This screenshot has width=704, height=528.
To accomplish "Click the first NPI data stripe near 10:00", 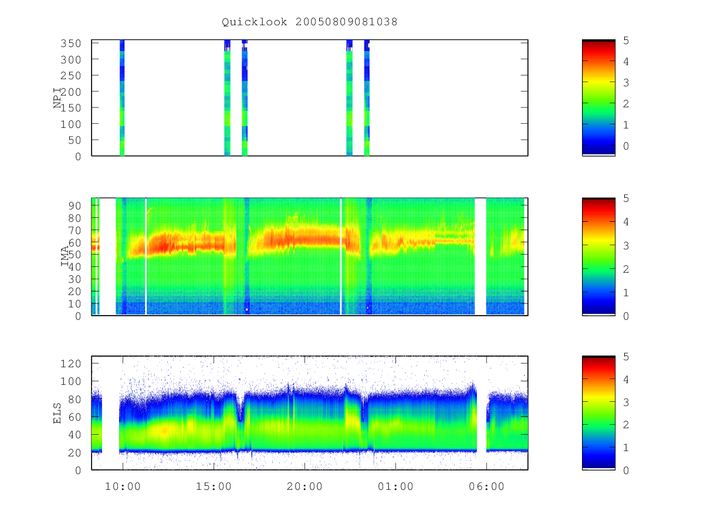I will tap(122, 97).
